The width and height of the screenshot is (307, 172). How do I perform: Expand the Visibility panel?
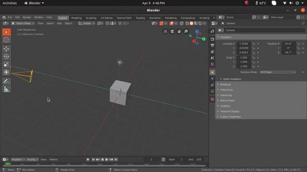coord(225,106)
